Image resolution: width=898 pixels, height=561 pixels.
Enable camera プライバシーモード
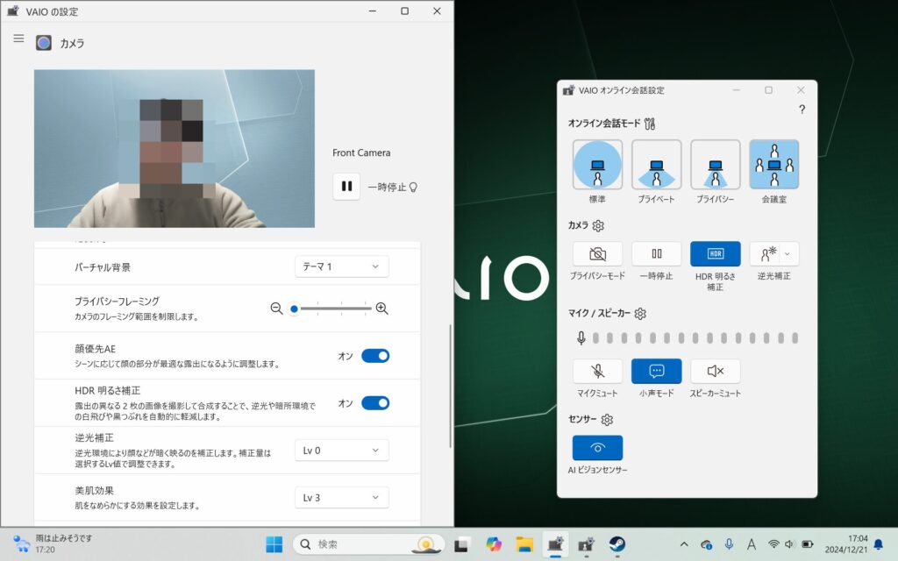click(597, 254)
